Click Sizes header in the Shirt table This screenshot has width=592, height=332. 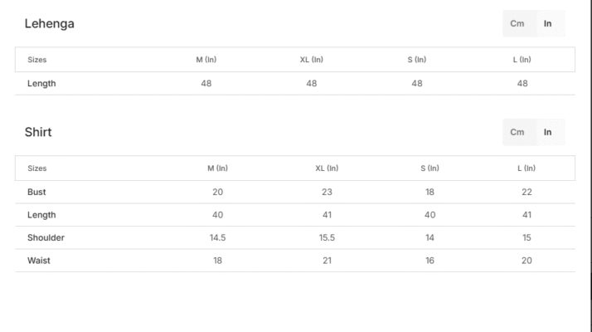click(x=36, y=168)
